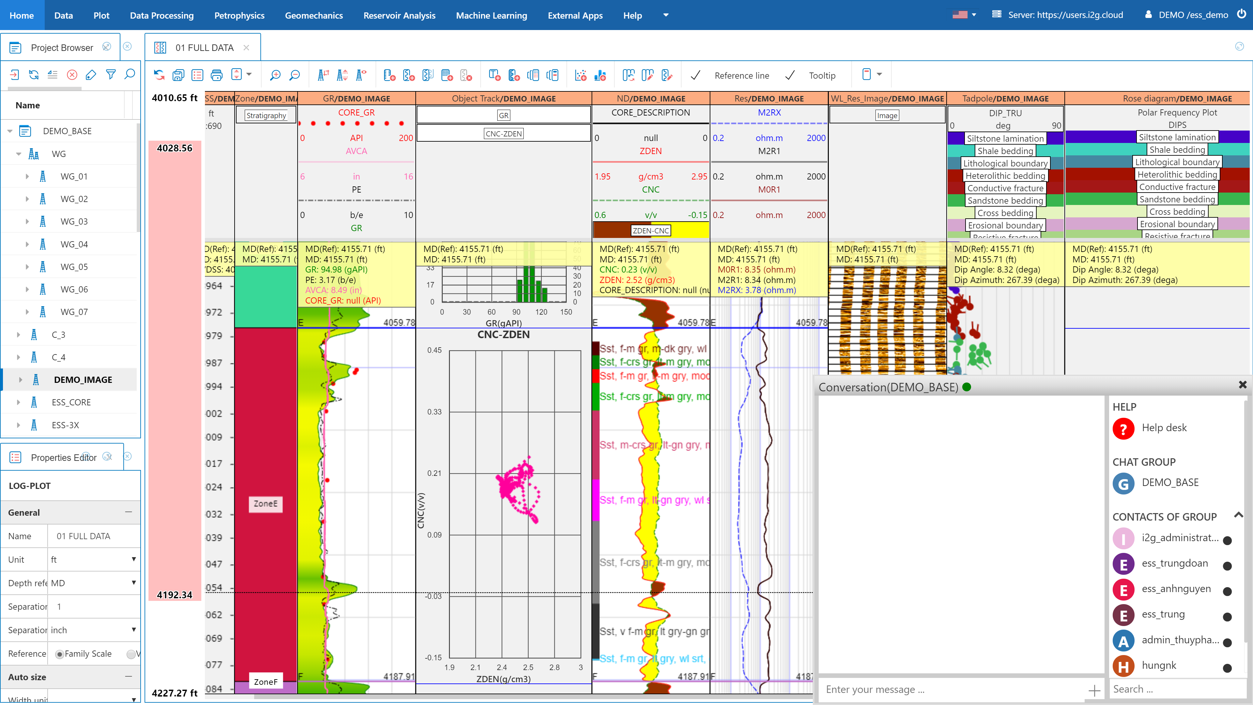Add a scatter crossplot track
The image size is (1253, 705).
coord(581,75)
